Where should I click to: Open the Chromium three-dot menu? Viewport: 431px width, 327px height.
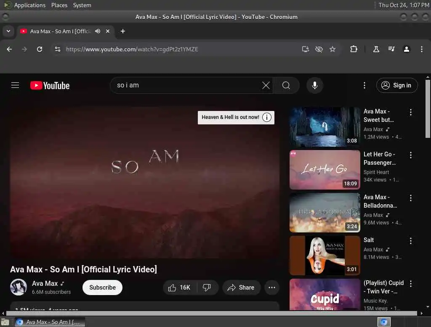[422, 49]
